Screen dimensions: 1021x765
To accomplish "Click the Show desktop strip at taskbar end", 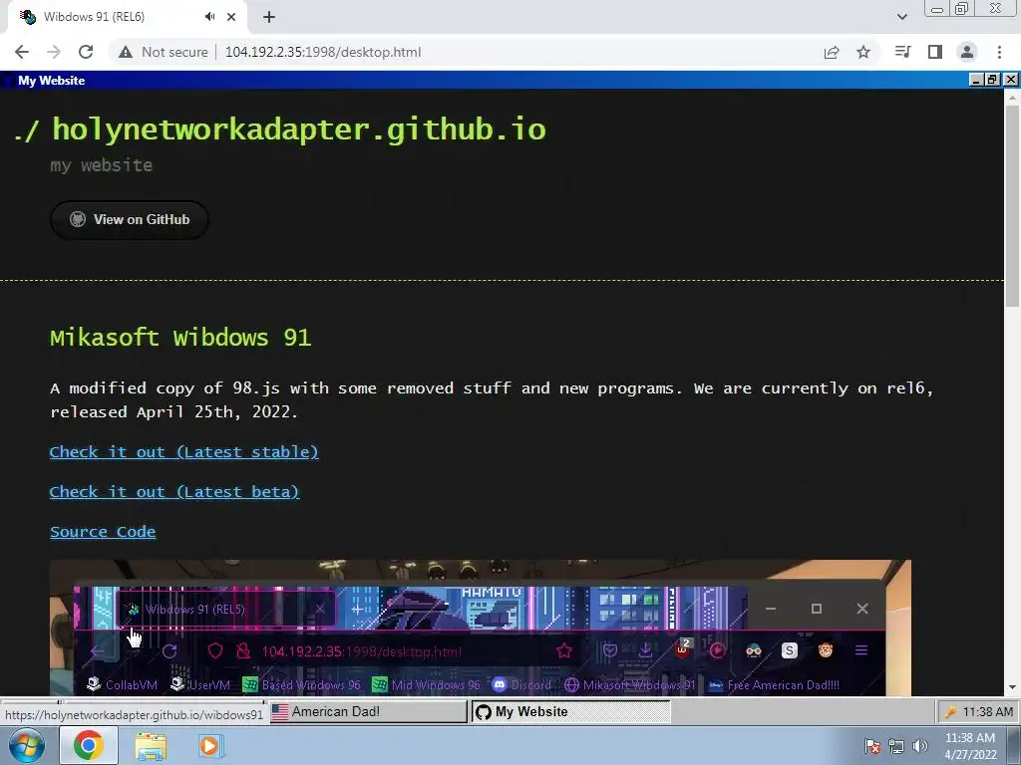I will (x=1014, y=745).
